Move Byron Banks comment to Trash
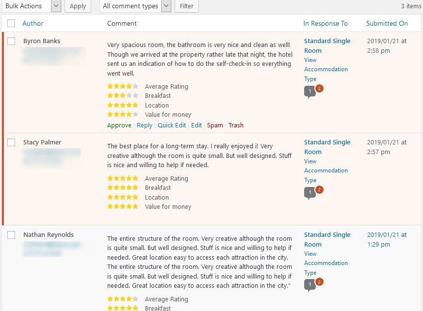423x311 pixels. pos(236,125)
